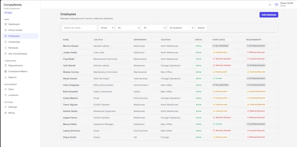Click the COMPLIANCE column header
Viewport: 297px width, 147px height.
point(218,40)
